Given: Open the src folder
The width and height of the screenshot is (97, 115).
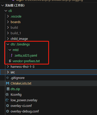Looking at the screenshot, I should tap(13, 72).
